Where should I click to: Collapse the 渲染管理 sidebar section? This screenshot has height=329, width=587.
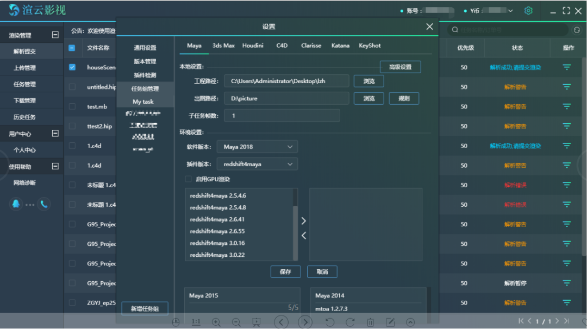[55, 35]
